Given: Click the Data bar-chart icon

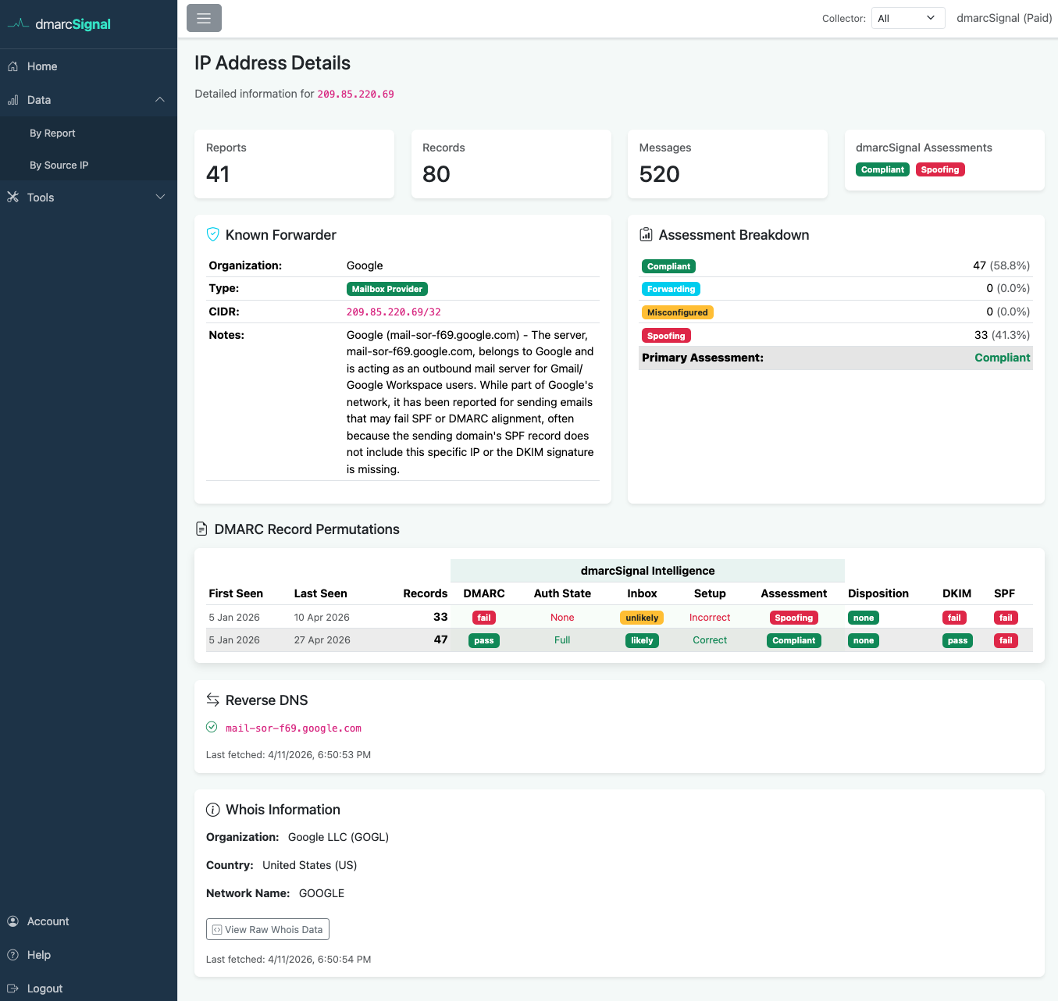Looking at the screenshot, I should pyautogui.click(x=13, y=100).
